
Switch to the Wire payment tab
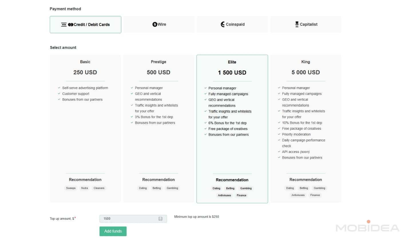[159, 24]
